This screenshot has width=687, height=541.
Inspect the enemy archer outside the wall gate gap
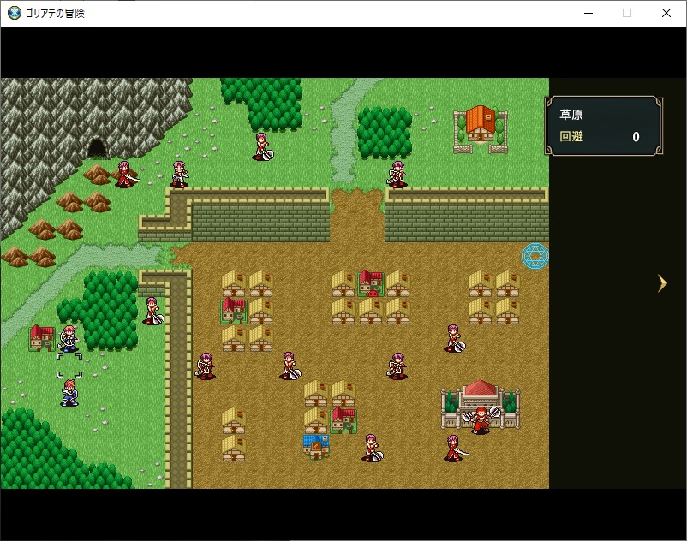click(397, 175)
